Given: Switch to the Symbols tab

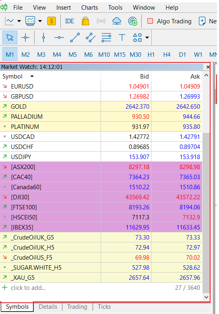Looking at the screenshot, I should pos(17,307).
